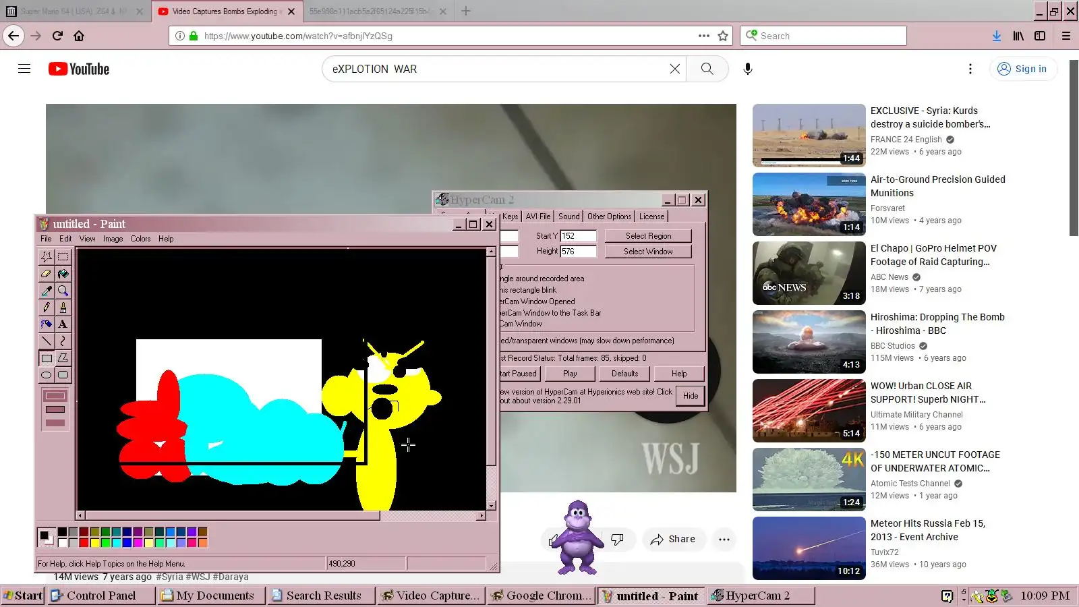Choose the Curve tool in Paint
Screen dimensions: 1079x607
click(x=63, y=341)
